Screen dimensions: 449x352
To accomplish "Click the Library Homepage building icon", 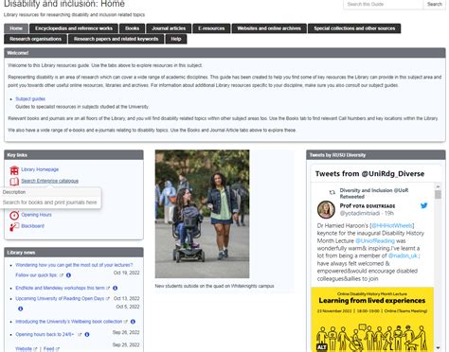I will pos(14,170).
